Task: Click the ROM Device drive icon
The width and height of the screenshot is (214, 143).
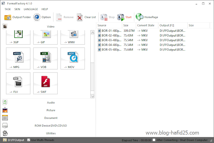Action: [5, 125]
